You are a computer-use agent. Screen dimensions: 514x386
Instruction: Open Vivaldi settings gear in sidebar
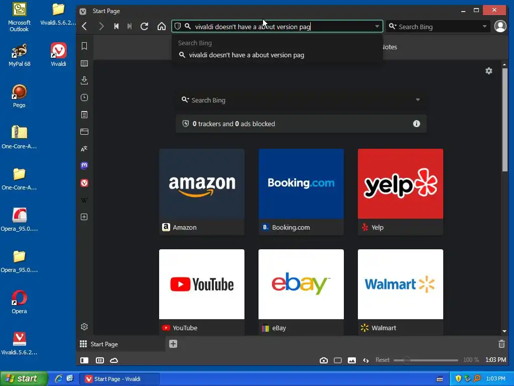pos(84,327)
